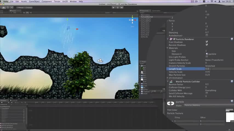Click the user account icon in menu bar

(x=219, y=1)
